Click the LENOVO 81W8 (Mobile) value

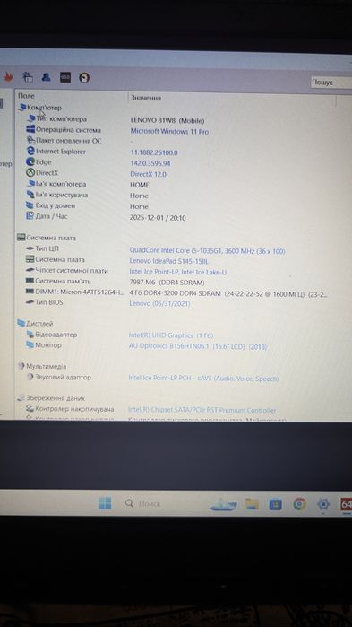(167, 120)
